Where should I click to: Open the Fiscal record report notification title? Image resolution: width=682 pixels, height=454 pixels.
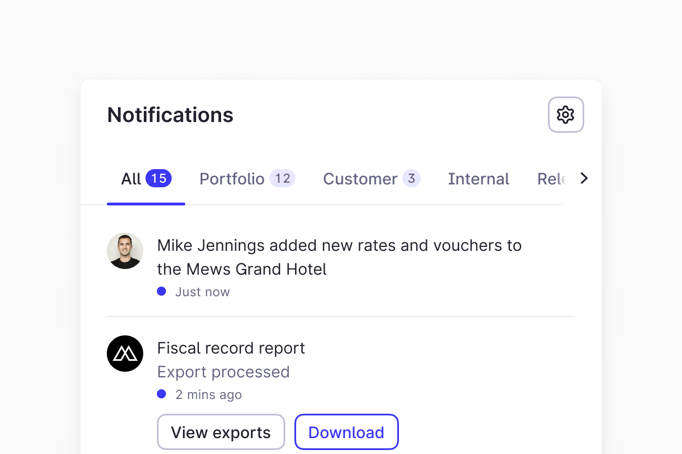pos(231,348)
